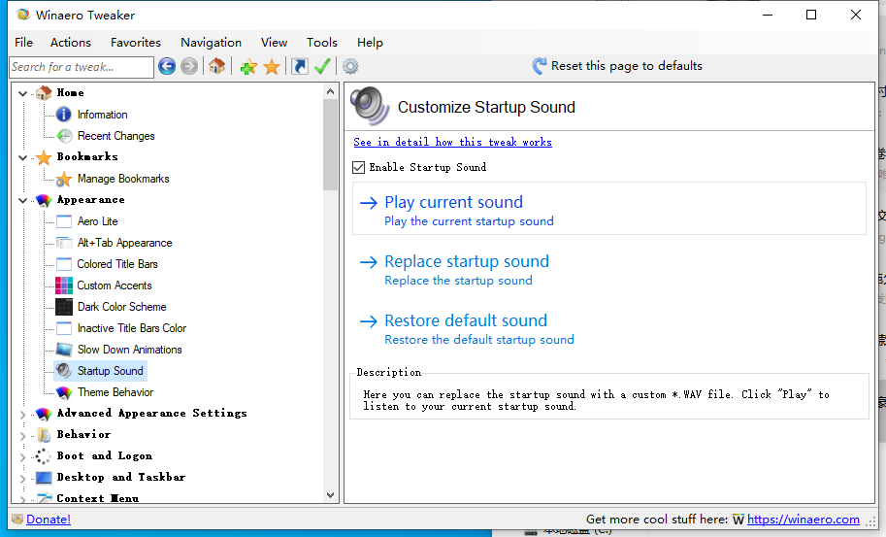Click the Winaero Tweaker title bar app icon
This screenshot has height=537, width=886.
click(x=23, y=15)
